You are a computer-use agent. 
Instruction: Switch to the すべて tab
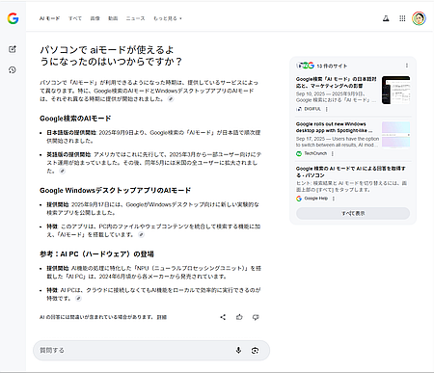[75, 18]
